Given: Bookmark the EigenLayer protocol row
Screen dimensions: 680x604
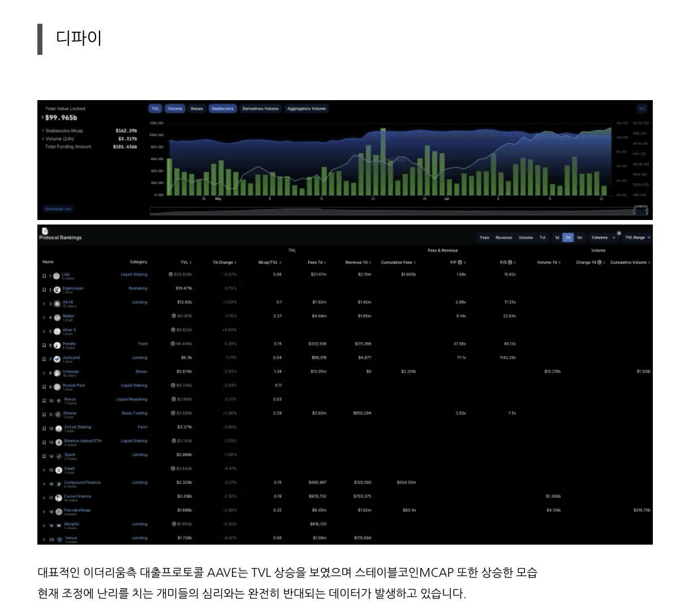Looking at the screenshot, I should [x=44, y=290].
